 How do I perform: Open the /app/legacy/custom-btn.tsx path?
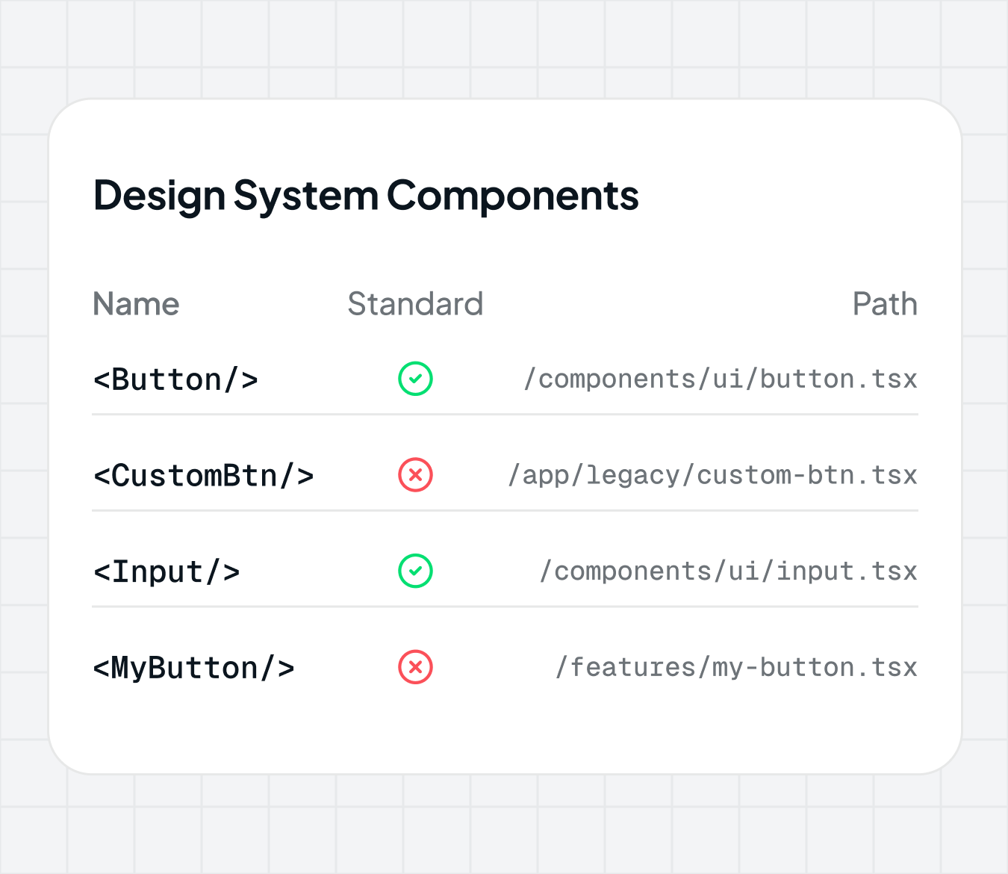coord(712,476)
